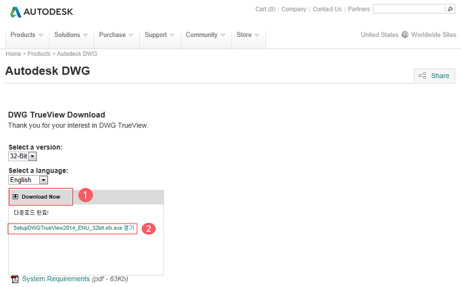Open the Solutions menu
This screenshot has height=287, width=461.
coord(71,35)
